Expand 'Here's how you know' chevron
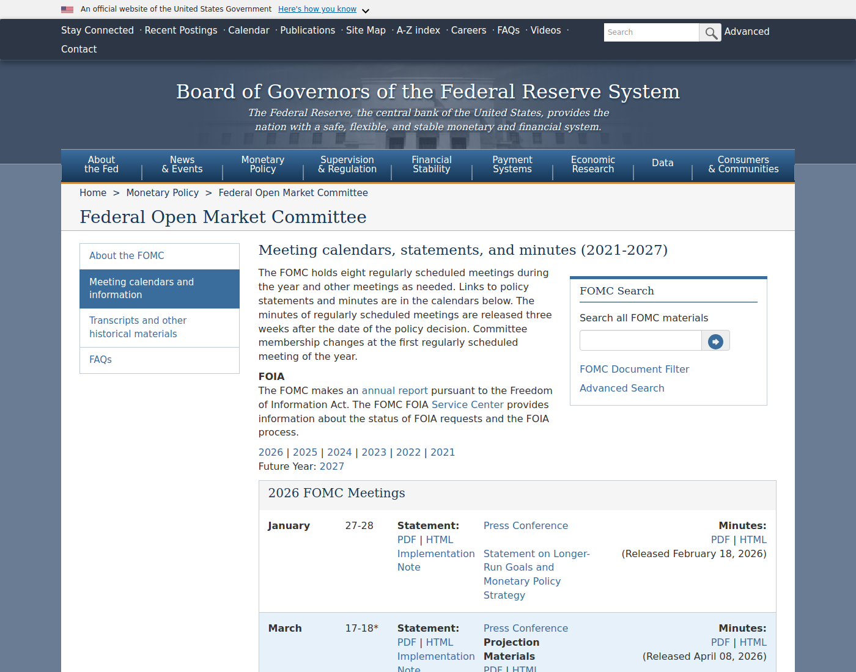 click(366, 10)
